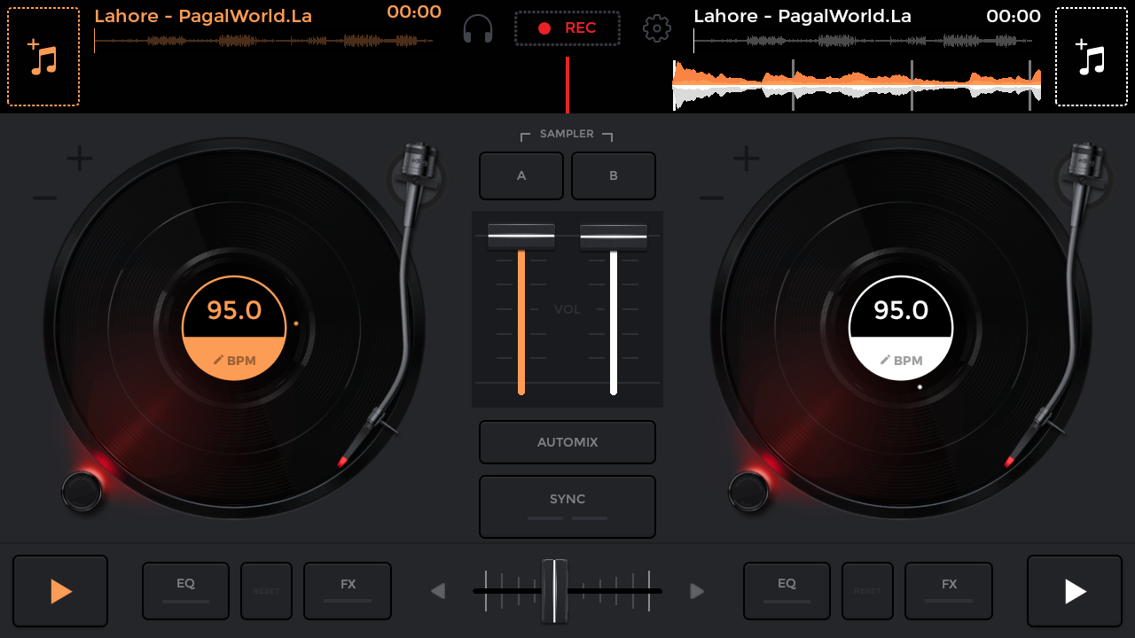Toggle EQ panel on the left deck
1135x638 pixels.
coord(185,590)
